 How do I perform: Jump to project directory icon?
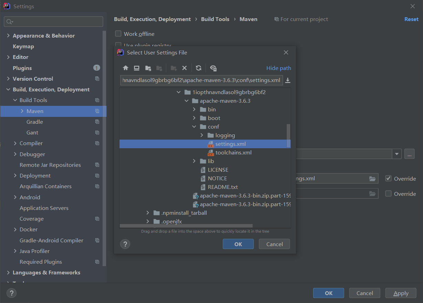148,68
